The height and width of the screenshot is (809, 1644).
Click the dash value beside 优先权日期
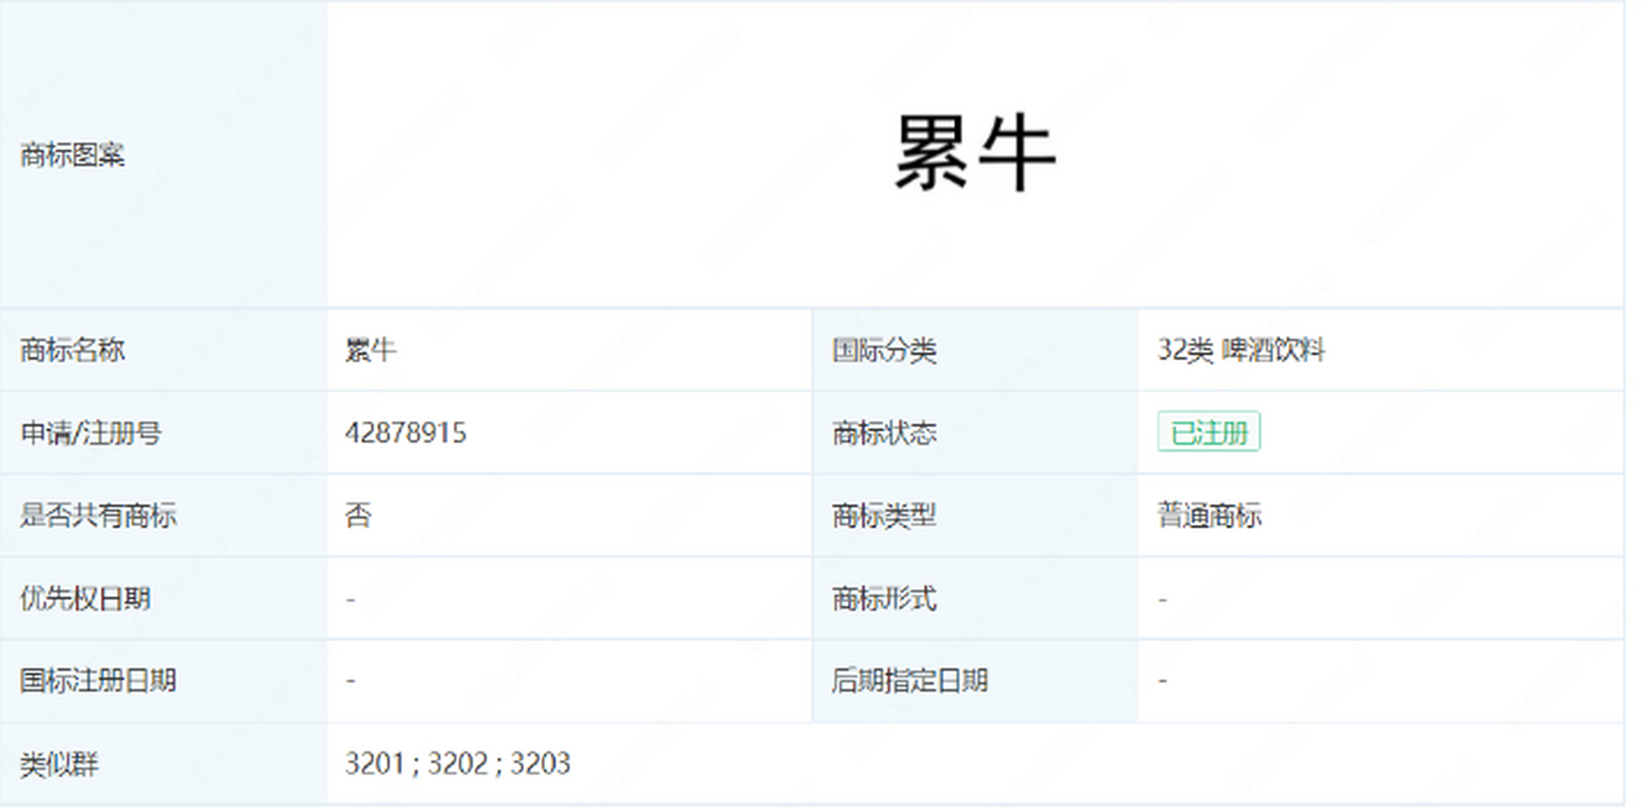point(350,599)
